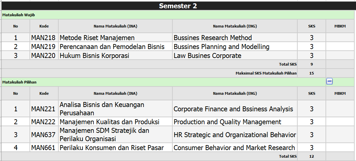The image size is (356, 161).
Task: Select Analisa Bisnis dan Keuangan Perusahaan cell
Action: coord(115,109)
